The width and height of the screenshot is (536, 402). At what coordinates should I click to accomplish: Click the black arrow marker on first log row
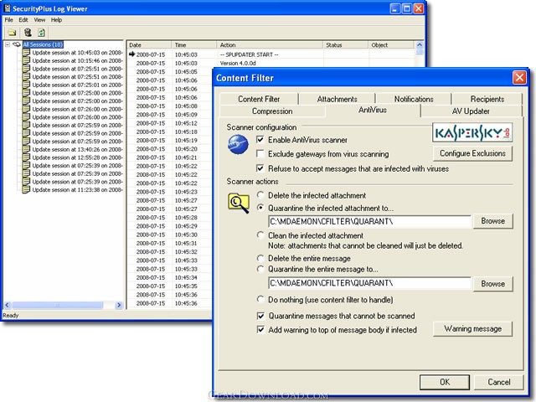pyautogui.click(x=132, y=54)
